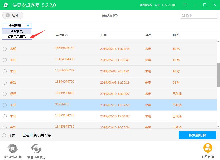
Task: Open 在线咨询 online consultation icon
Action: (208, 148)
